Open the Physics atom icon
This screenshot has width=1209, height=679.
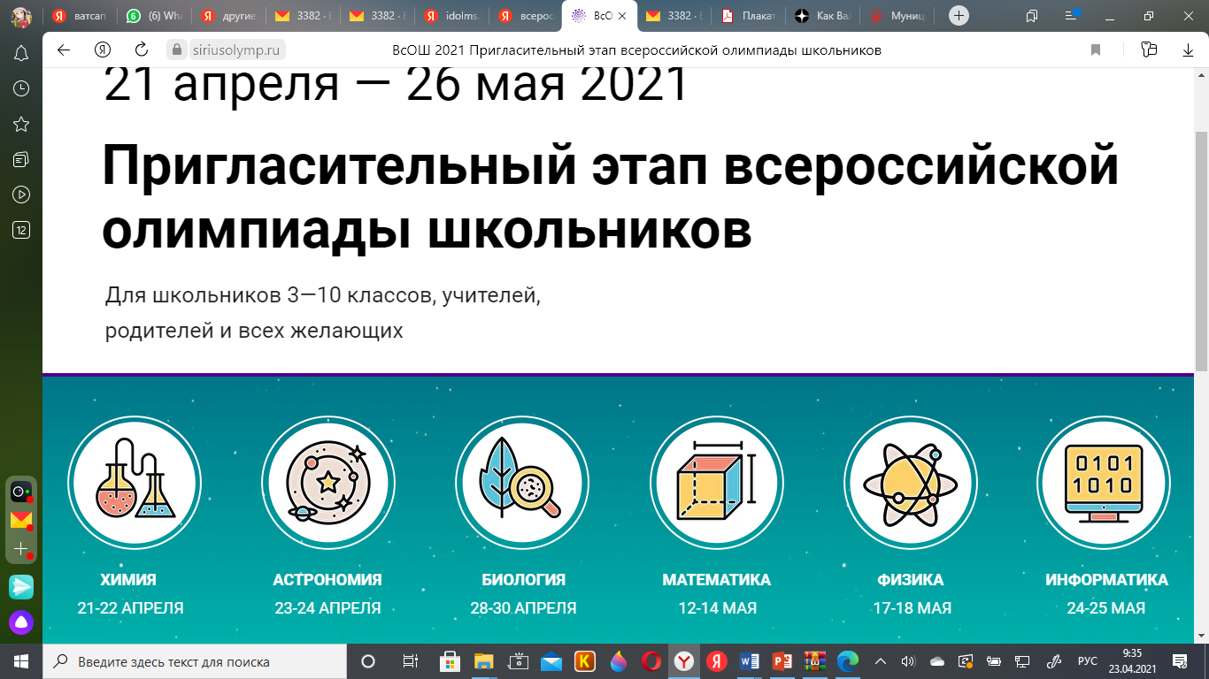click(x=910, y=484)
